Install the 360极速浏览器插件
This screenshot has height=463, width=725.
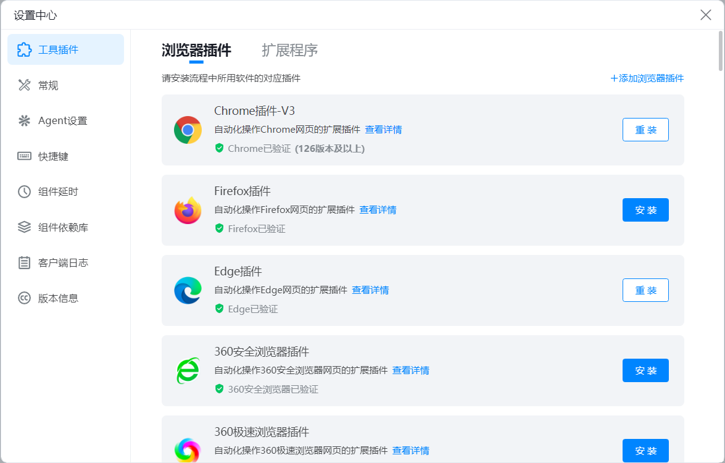click(645, 451)
